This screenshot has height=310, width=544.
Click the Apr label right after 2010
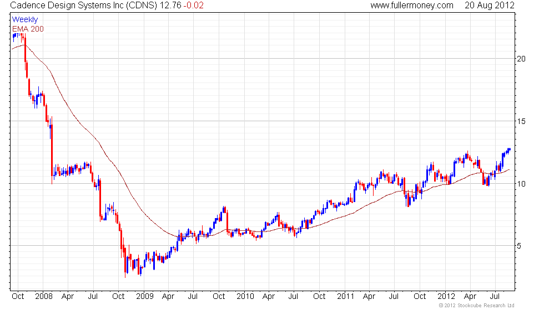pos(269,297)
